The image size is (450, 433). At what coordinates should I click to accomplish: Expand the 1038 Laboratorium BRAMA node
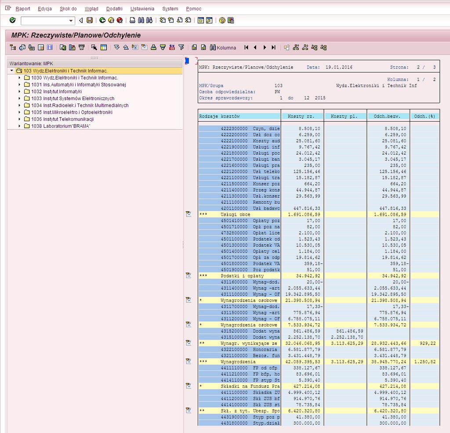19,126
